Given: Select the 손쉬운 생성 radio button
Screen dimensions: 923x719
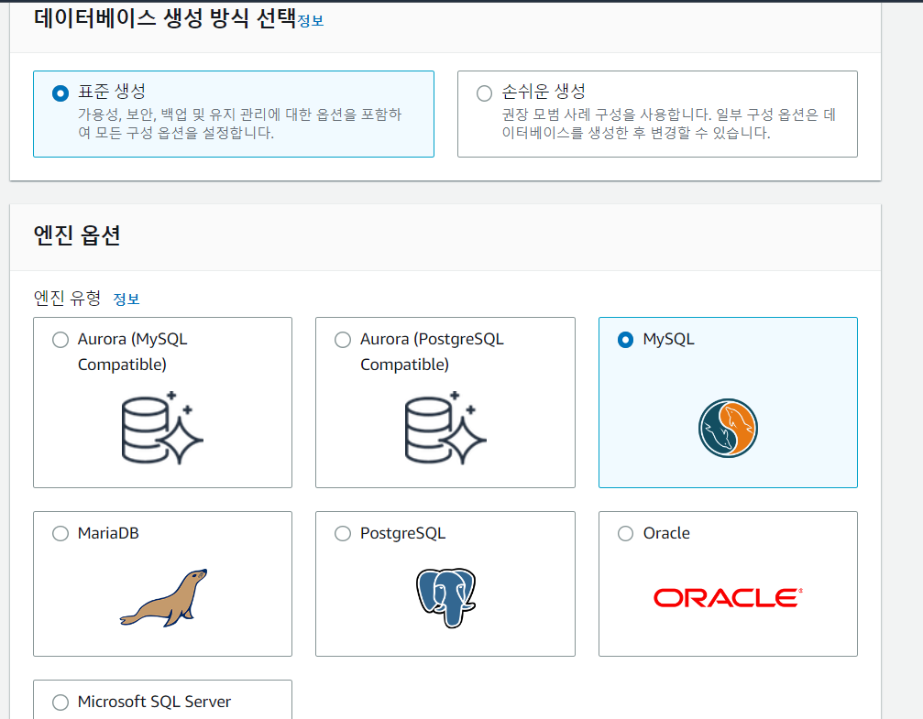Looking at the screenshot, I should [x=485, y=93].
